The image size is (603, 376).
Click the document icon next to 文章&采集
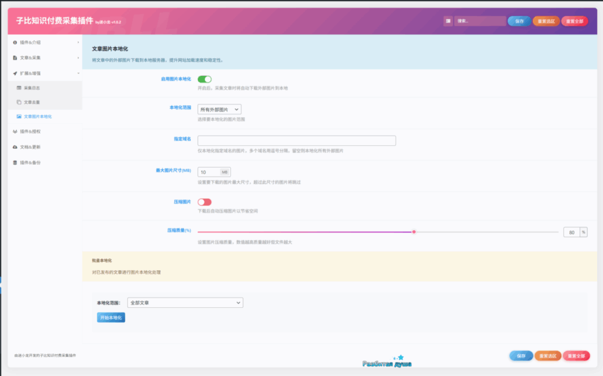pos(15,58)
